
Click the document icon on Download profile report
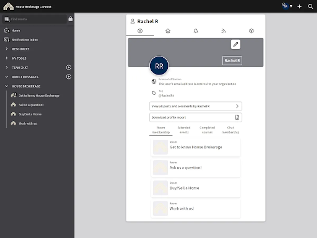coord(237,117)
